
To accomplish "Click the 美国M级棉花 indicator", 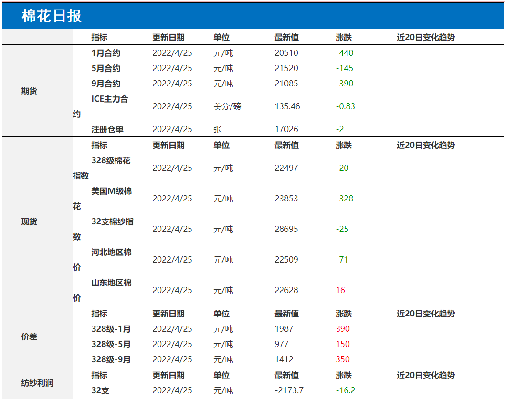I will 102,199.
